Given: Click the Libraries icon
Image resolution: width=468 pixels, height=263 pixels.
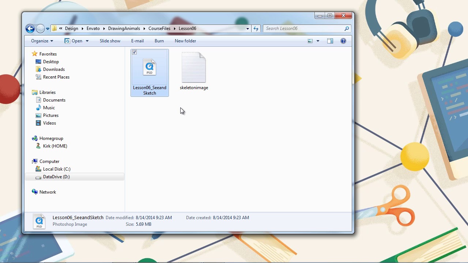Looking at the screenshot, I should 35,92.
